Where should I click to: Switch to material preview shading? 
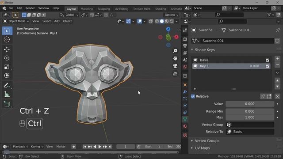coord(167,21)
